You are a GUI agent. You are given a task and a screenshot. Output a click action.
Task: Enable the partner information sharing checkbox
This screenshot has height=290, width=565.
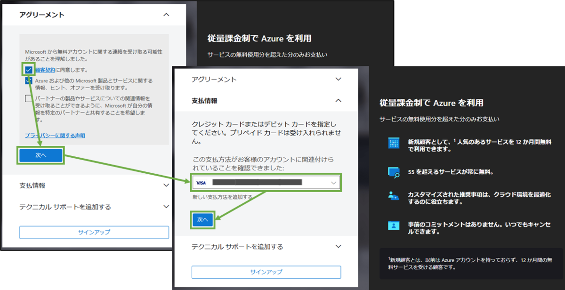(29, 98)
